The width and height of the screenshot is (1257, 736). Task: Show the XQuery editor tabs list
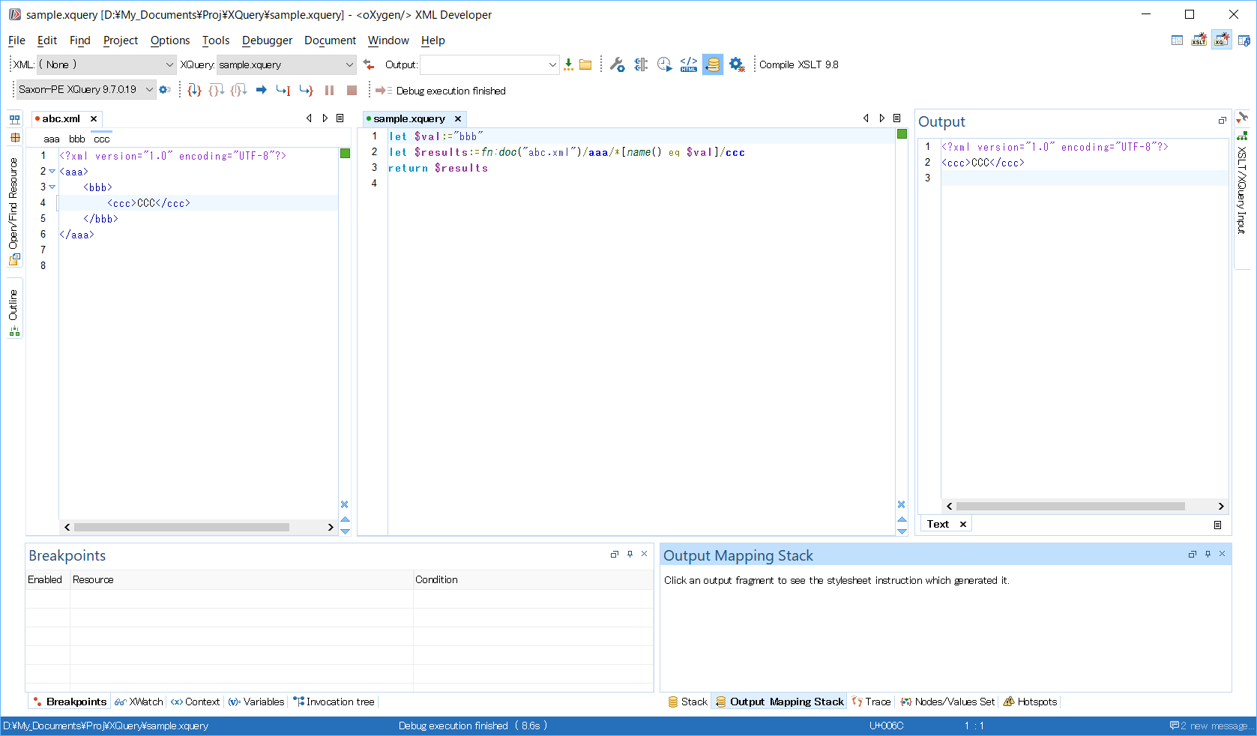(x=897, y=118)
